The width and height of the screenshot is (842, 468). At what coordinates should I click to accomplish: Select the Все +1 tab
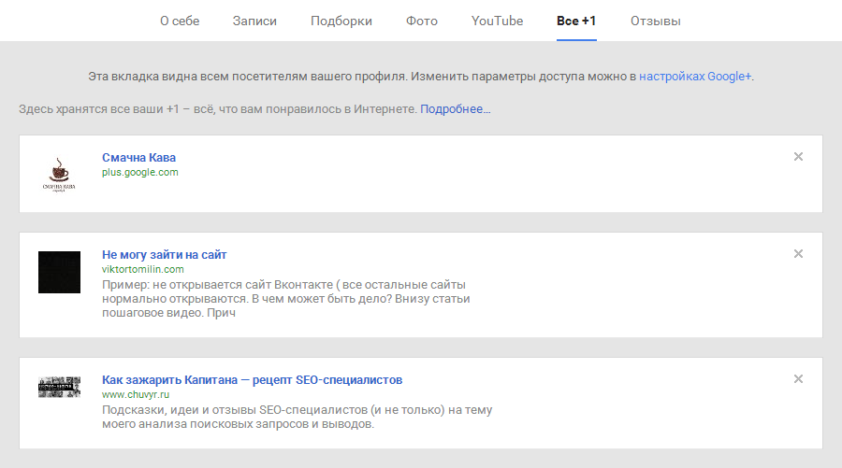(576, 21)
